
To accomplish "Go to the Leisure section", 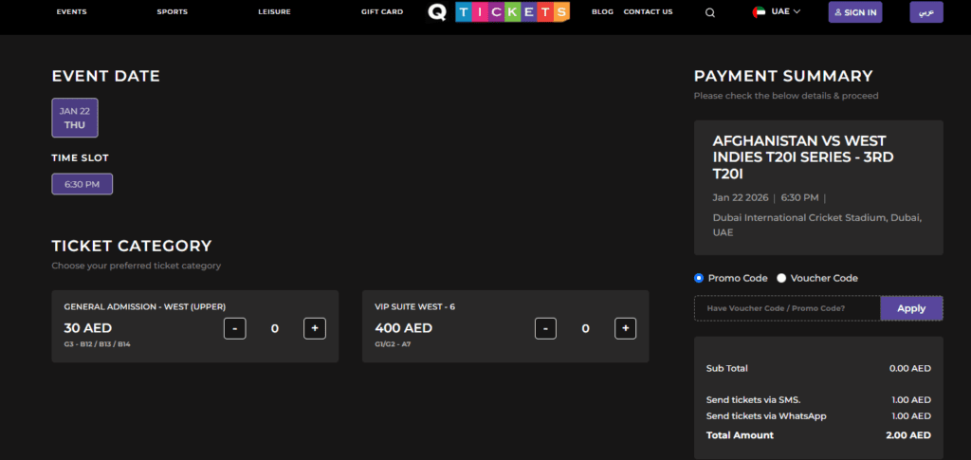I will tap(274, 11).
